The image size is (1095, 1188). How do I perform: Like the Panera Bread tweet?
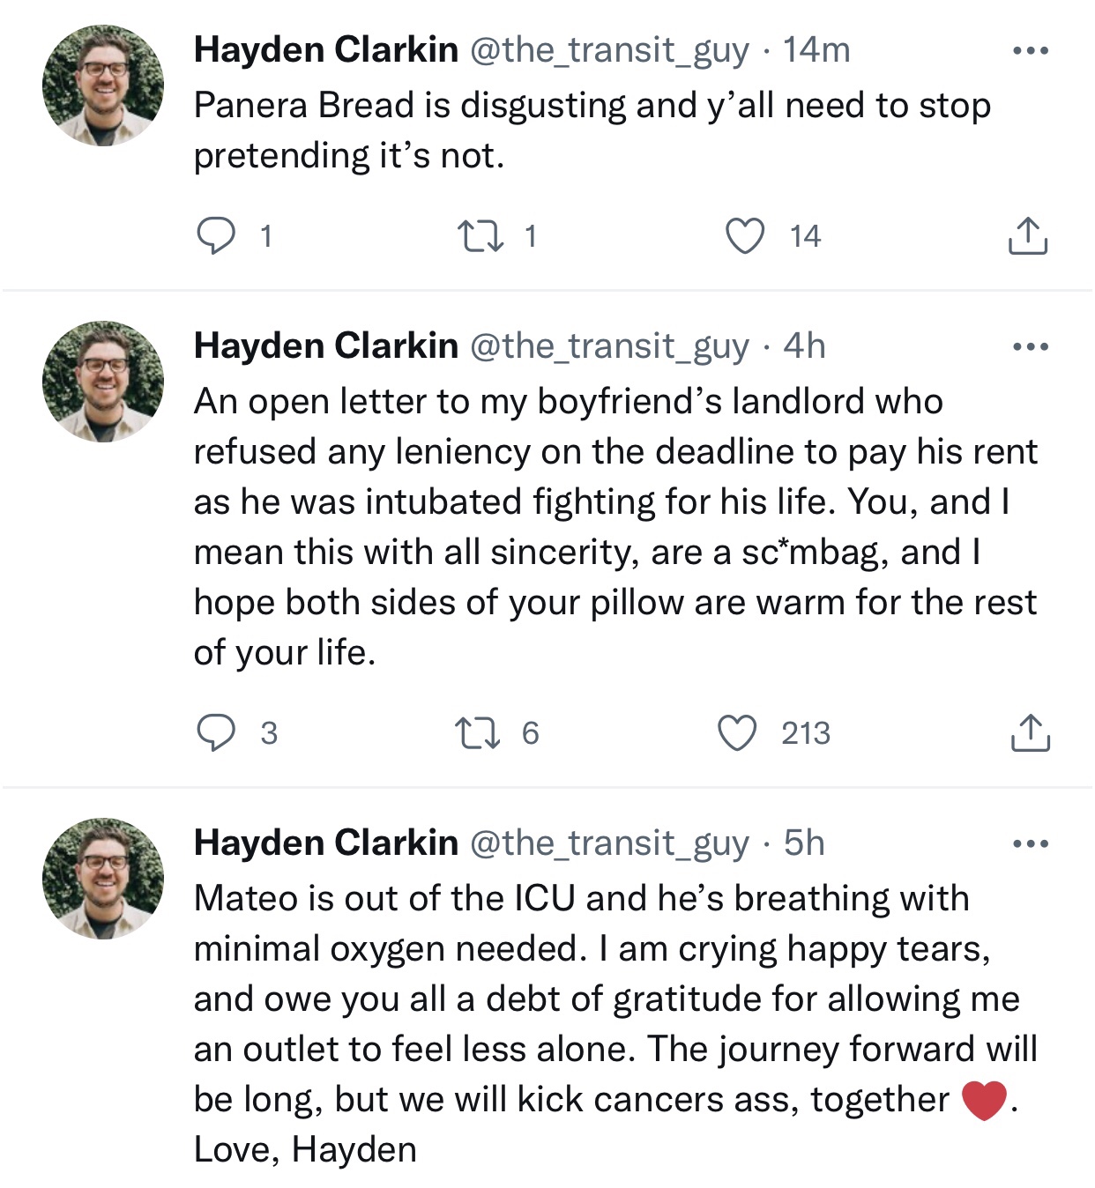click(745, 236)
